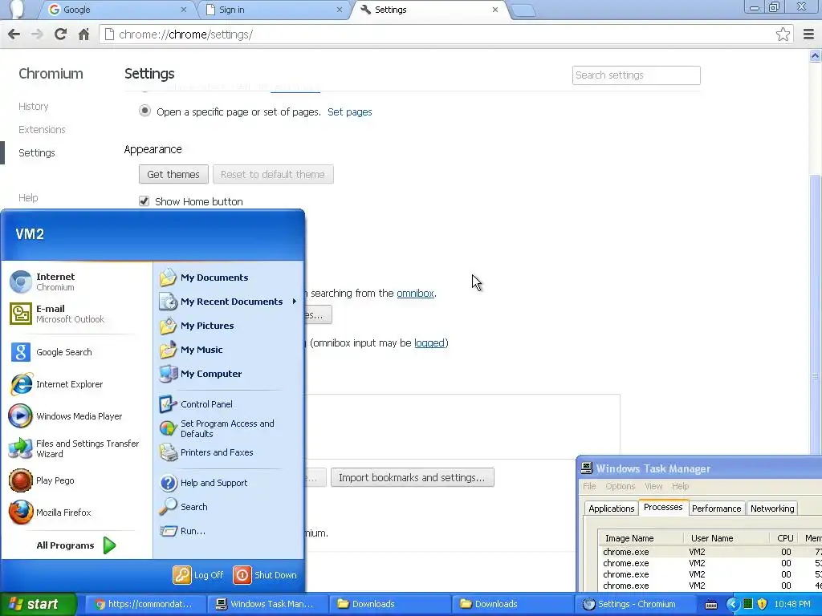The image size is (822, 616).
Task: Launch Windows Media Player from Start menu
Action: (76, 416)
